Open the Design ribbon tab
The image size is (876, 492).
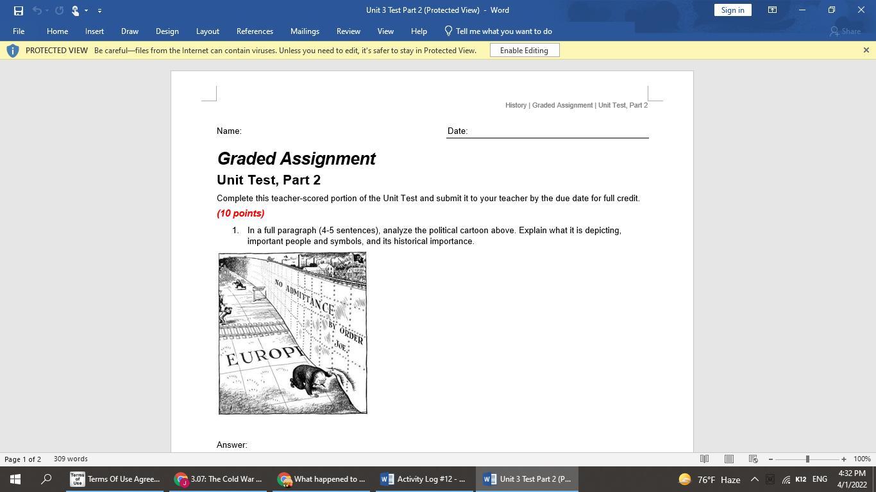[167, 31]
